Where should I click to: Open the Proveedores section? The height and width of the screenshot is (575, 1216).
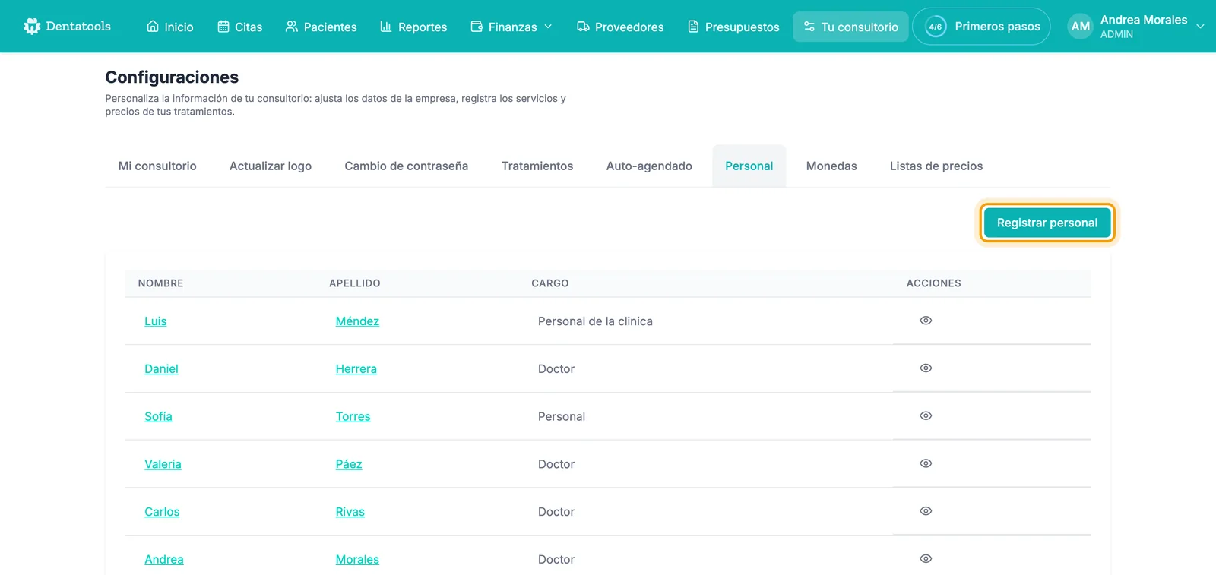click(620, 27)
